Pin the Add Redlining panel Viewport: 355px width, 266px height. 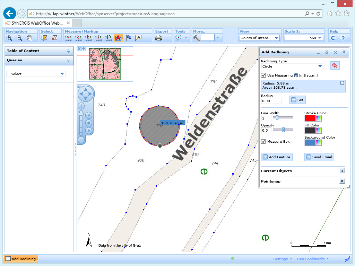(x=345, y=52)
